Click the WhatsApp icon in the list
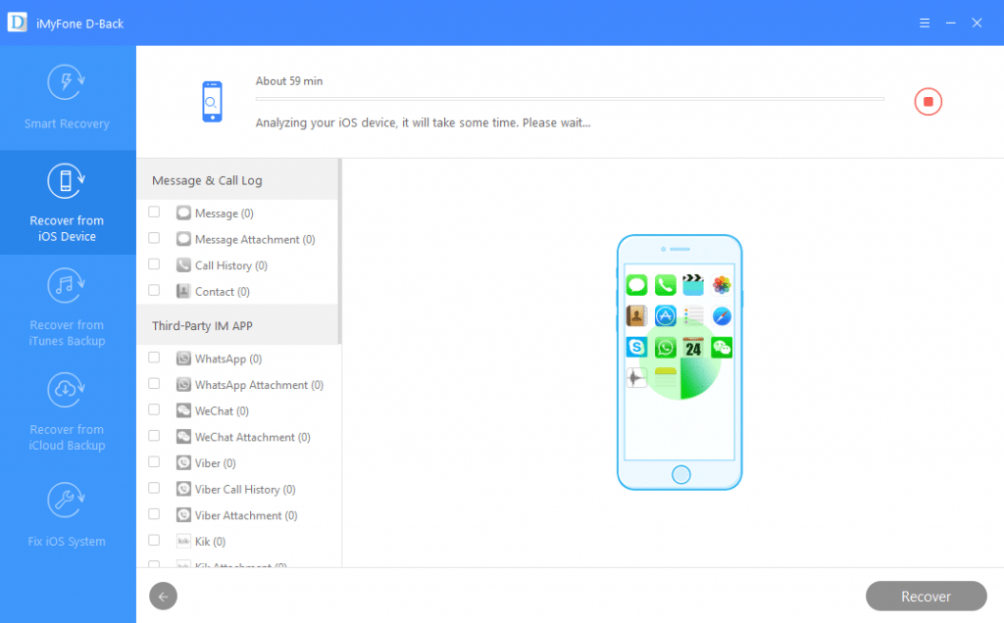The height and width of the screenshot is (623, 1004). (x=183, y=359)
